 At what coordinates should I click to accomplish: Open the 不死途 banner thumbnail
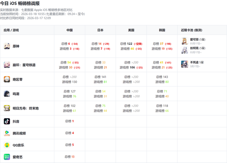185,64
